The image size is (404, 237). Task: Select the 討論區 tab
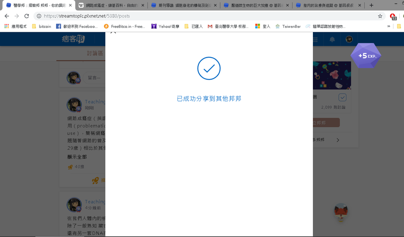95,53
